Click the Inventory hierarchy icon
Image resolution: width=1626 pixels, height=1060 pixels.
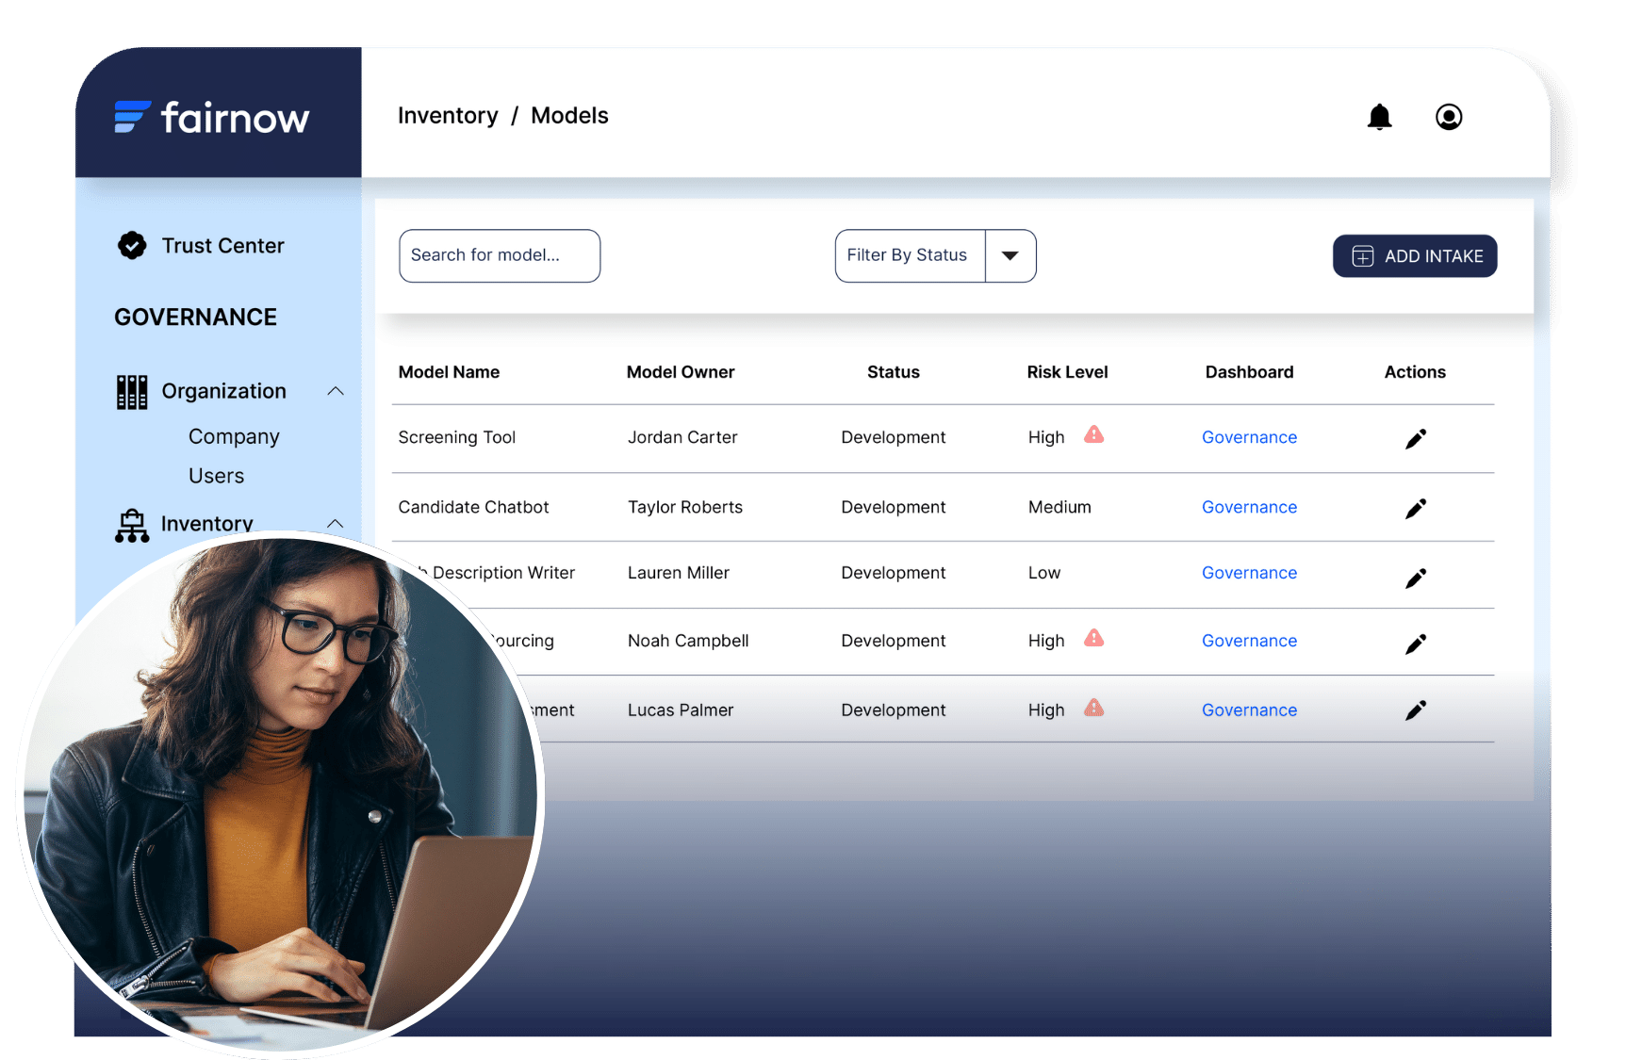(132, 525)
